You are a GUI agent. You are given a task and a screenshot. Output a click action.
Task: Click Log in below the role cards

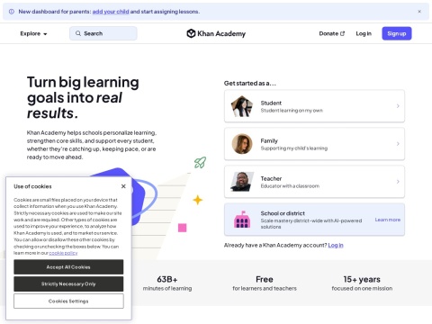[336, 246]
